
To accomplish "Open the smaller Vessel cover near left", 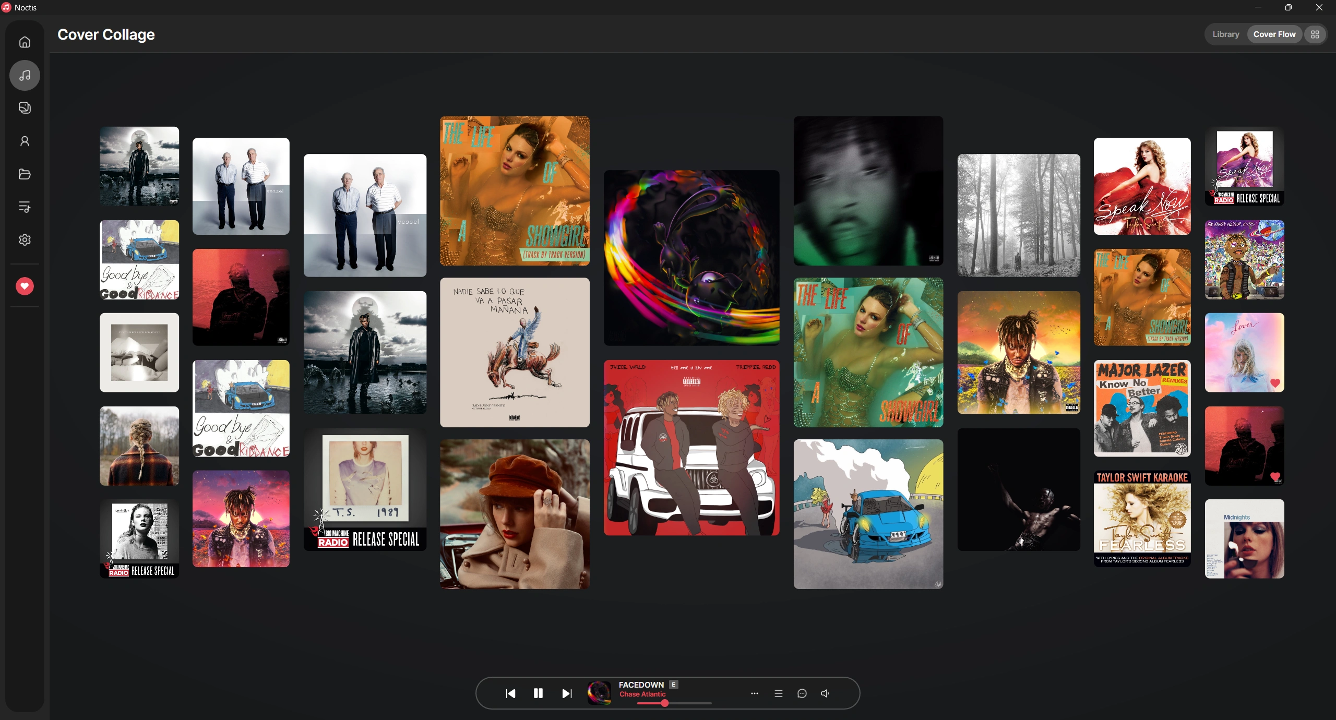I will click(x=241, y=186).
